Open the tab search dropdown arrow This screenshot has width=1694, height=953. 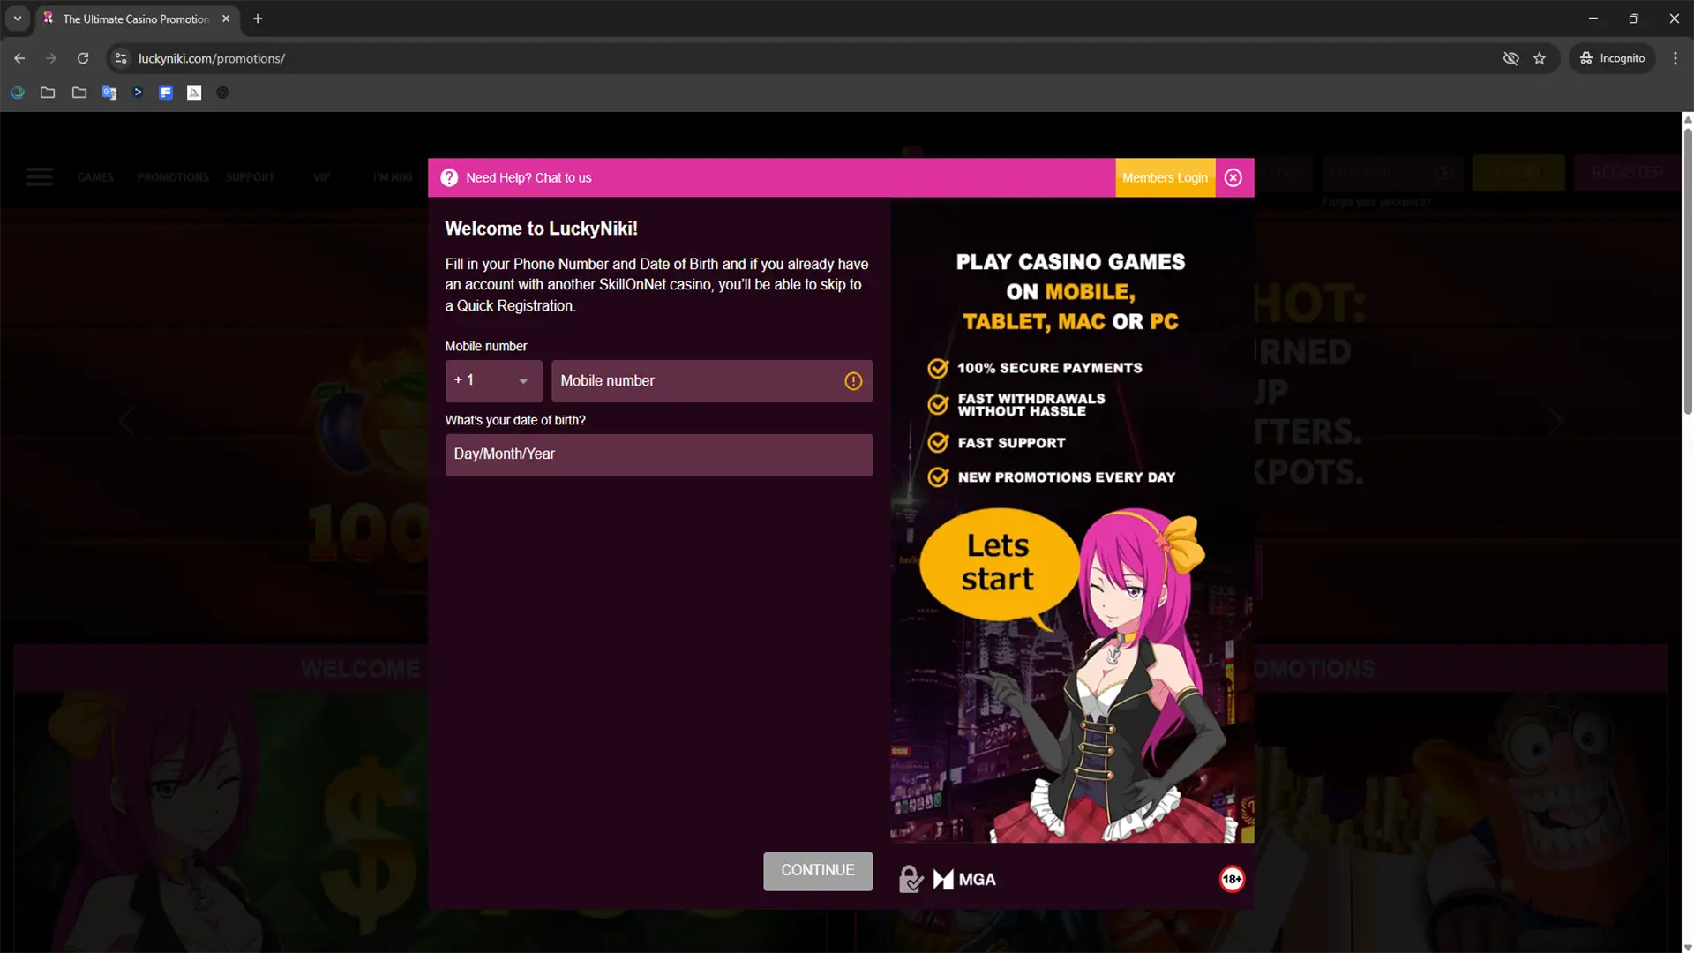(x=17, y=19)
